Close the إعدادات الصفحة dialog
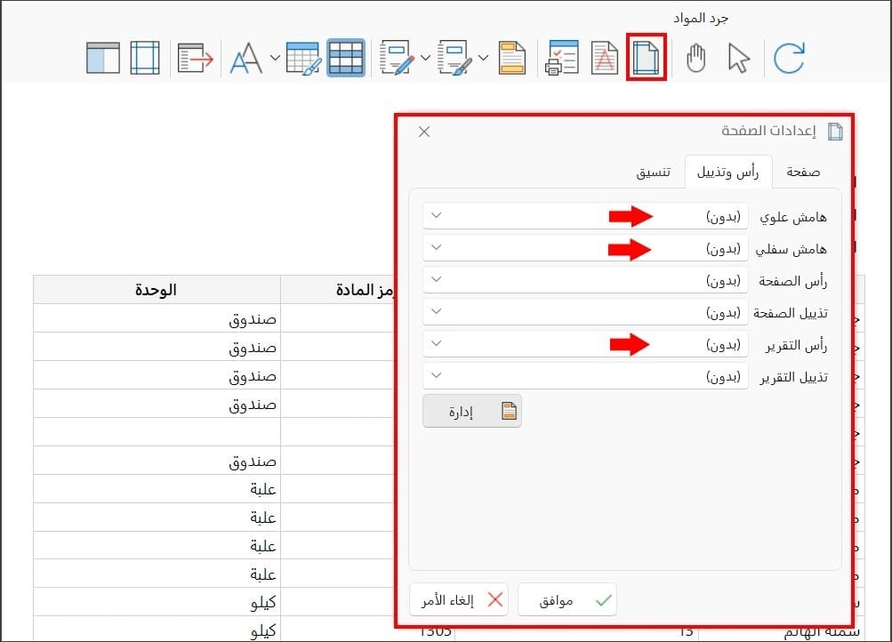This screenshot has width=892, height=642. point(424,132)
